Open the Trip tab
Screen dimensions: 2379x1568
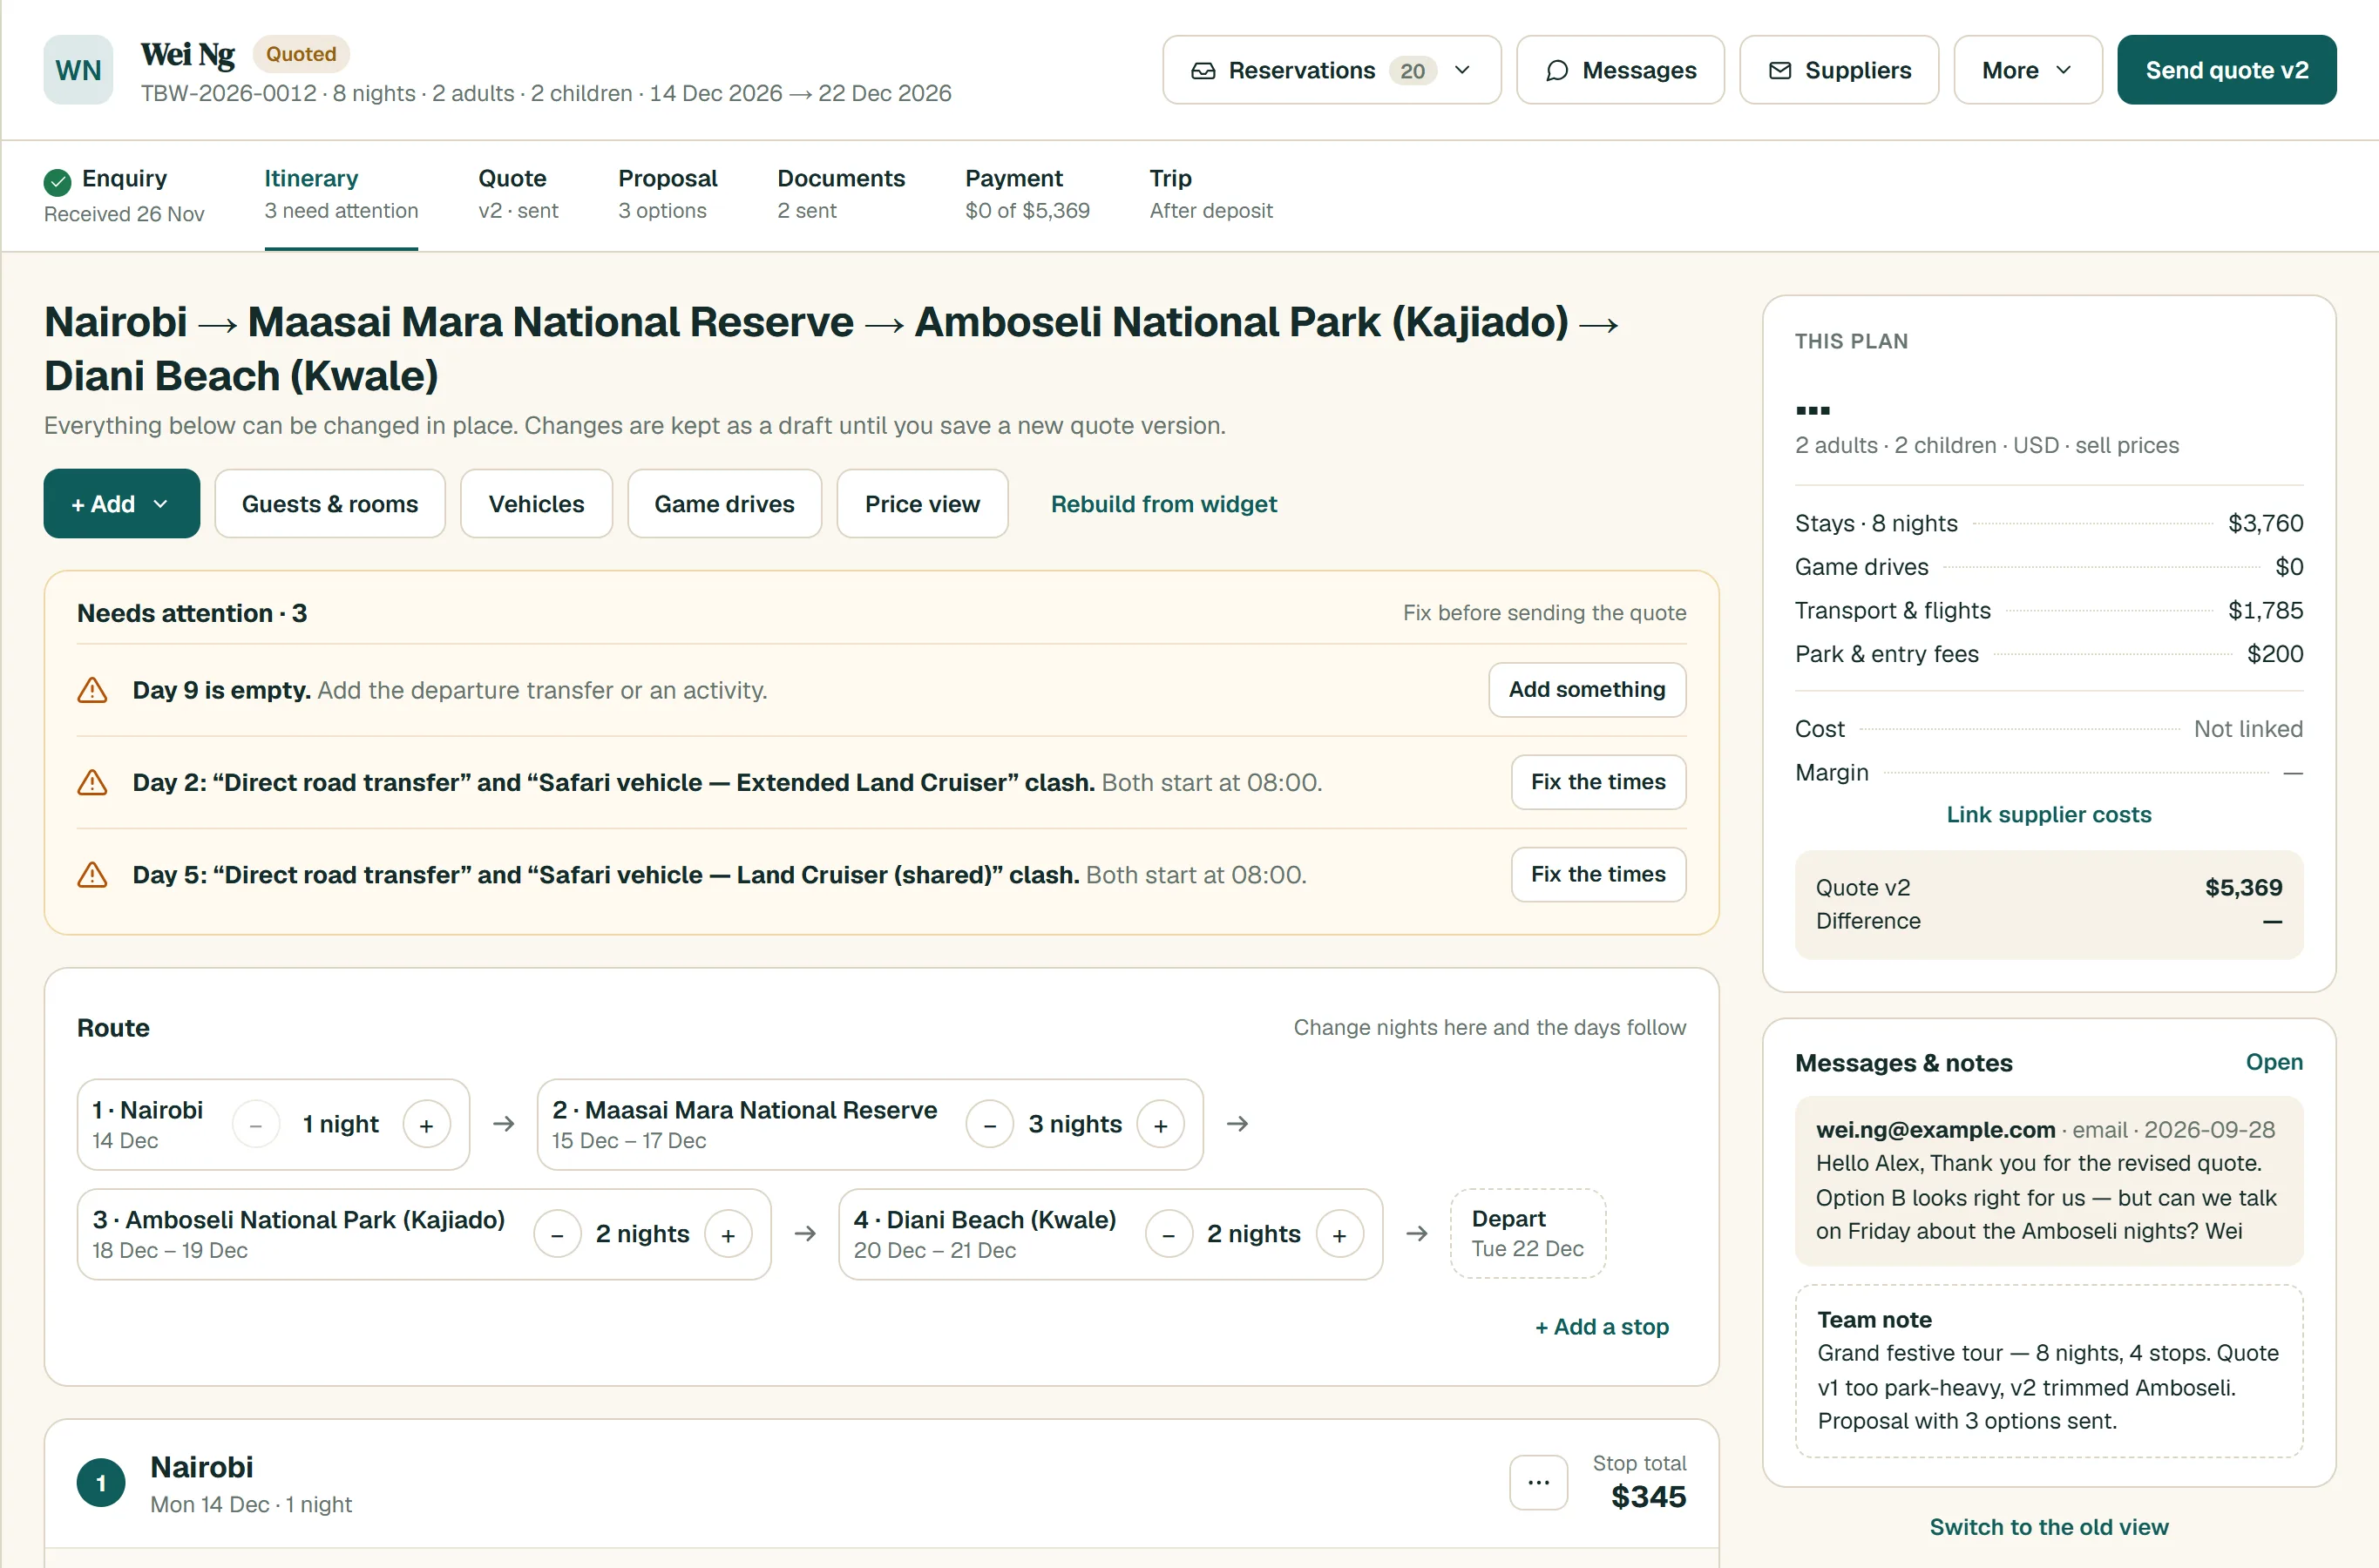(x=1210, y=194)
